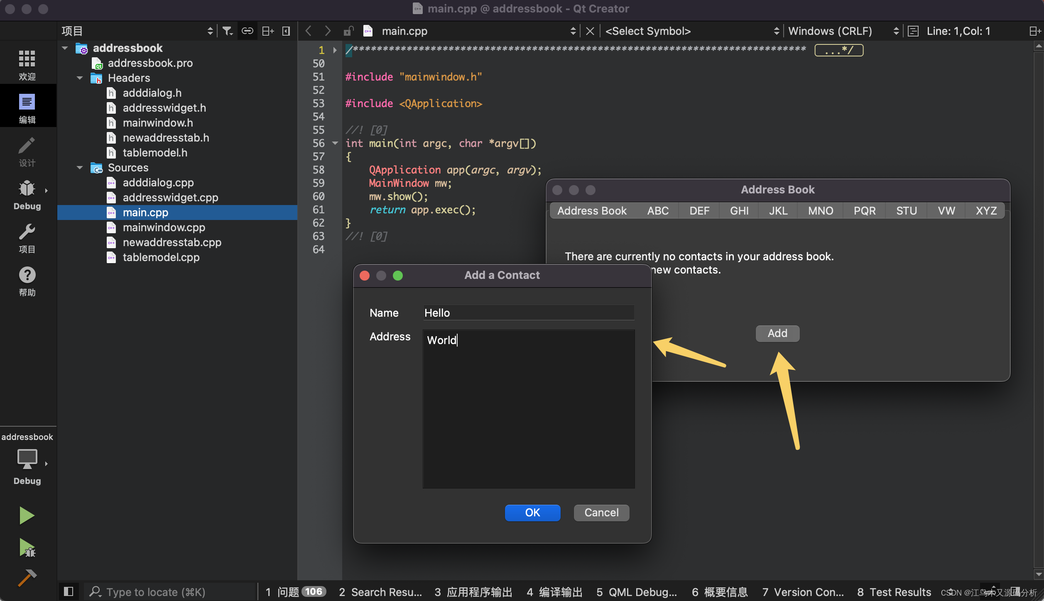Screen dimensions: 1044x601
Task: Click the Build hammer icon
Action: coord(27,578)
